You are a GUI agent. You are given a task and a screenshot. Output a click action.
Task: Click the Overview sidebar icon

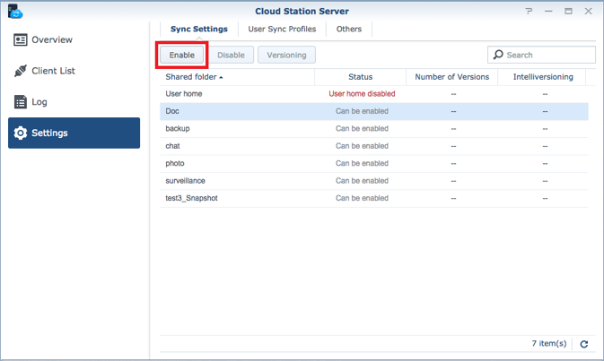pos(21,40)
